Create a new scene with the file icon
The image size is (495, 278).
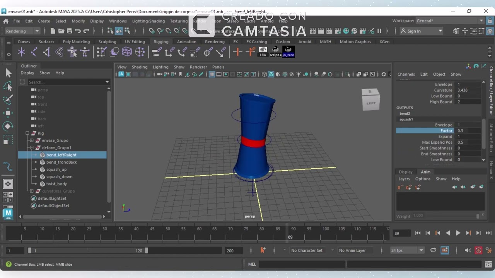pyautogui.click(x=53, y=31)
